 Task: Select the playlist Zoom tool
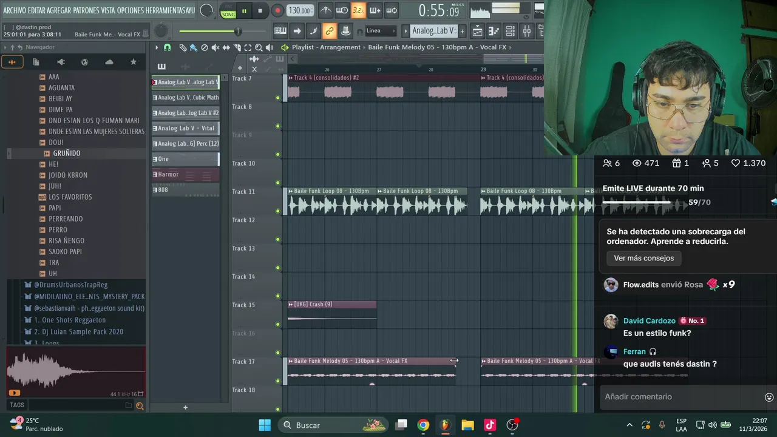[x=259, y=47]
